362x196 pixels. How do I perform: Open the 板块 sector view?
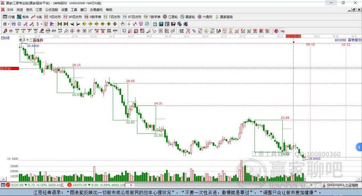(x=23, y=17)
